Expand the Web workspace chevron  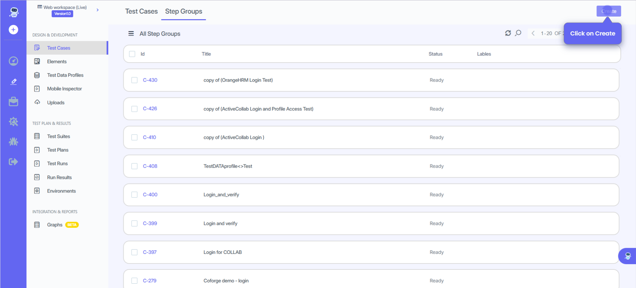97,10
